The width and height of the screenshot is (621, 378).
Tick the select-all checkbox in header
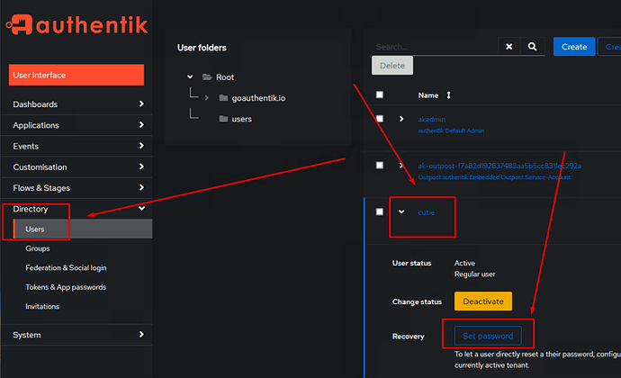click(x=380, y=94)
